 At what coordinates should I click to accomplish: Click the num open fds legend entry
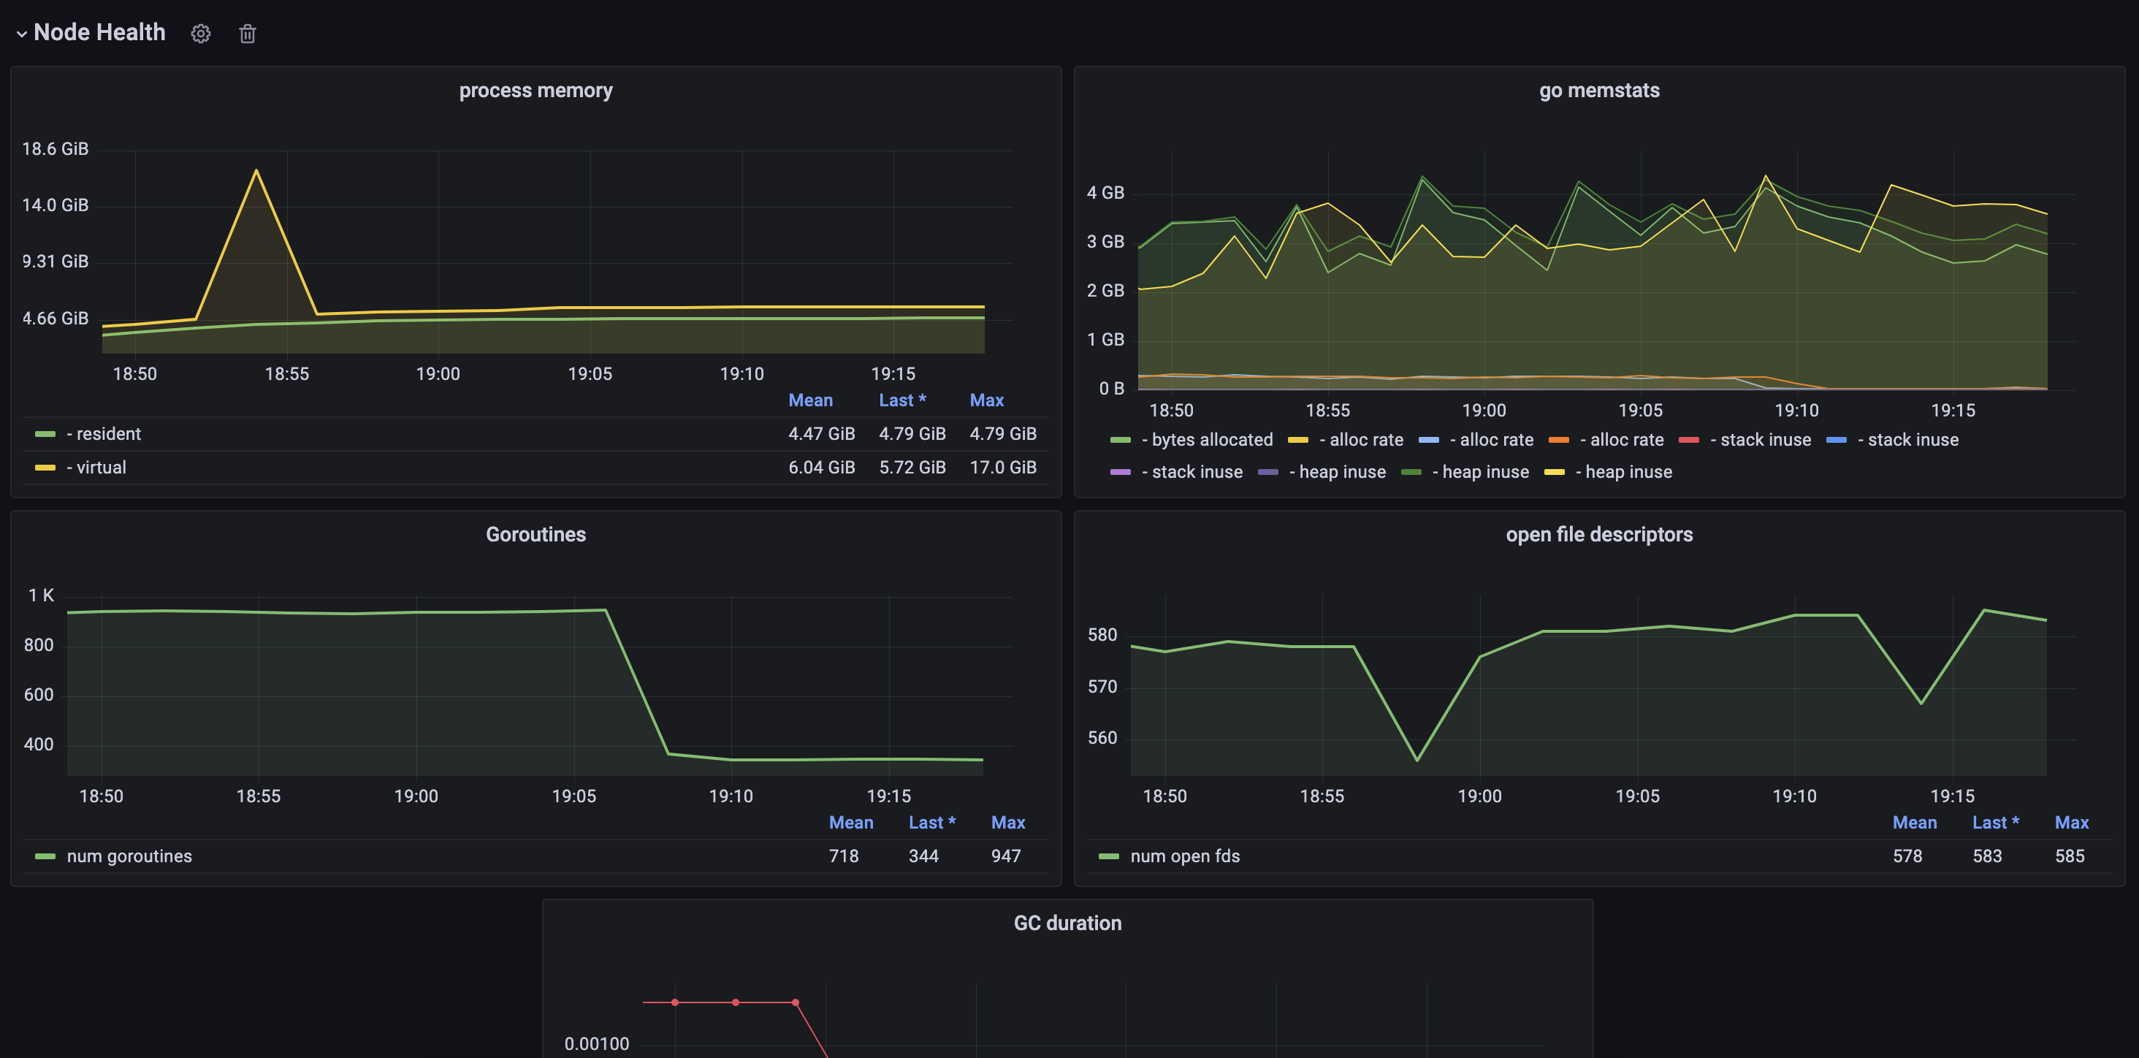1184,856
